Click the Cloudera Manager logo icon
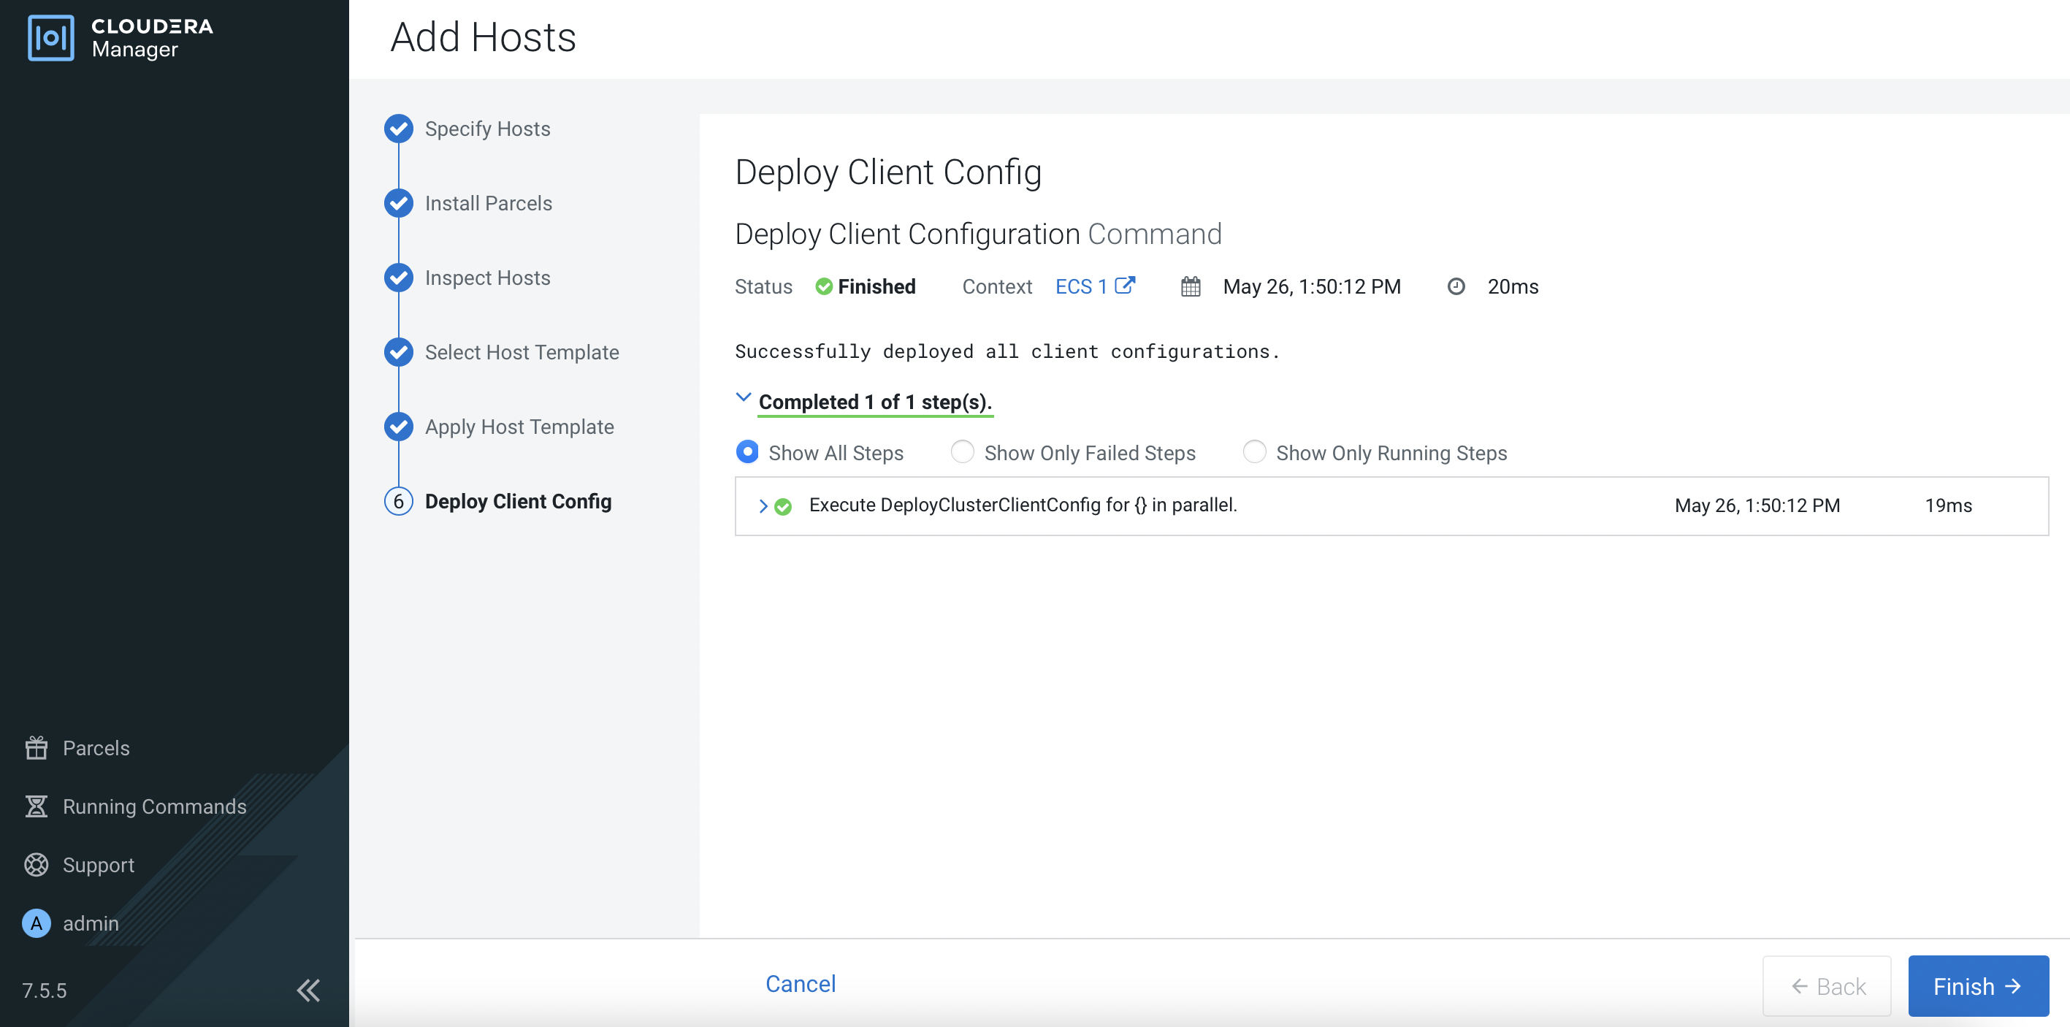The image size is (2070, 1027). tap(50, 38)
